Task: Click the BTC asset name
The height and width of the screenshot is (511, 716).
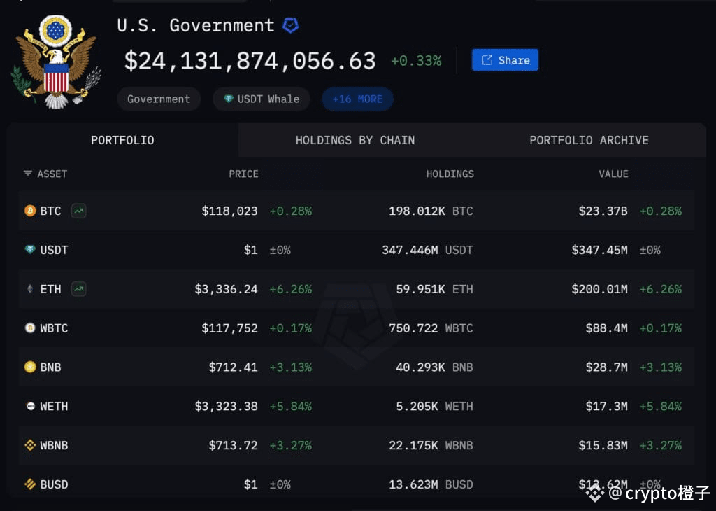Action: [50, 211]
